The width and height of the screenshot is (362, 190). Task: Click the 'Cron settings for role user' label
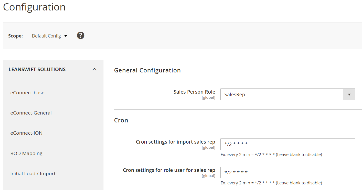pyautogui.click(x=169, y=170)
